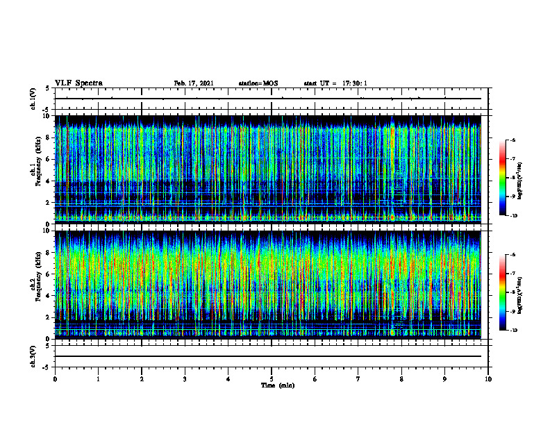Click time axis tick label "0"

55,379
